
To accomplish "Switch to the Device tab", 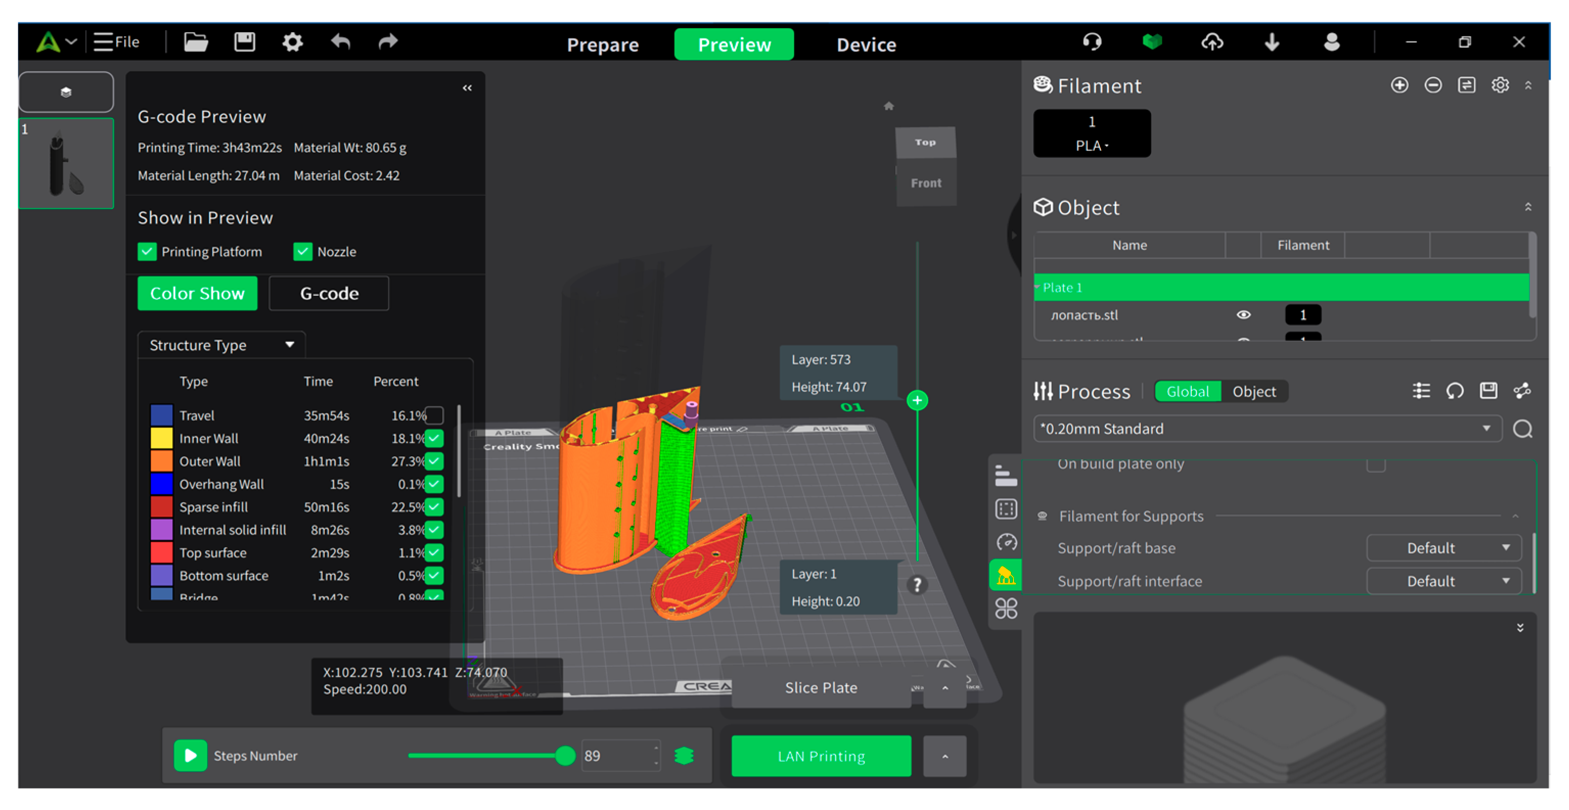I will 866,44.
